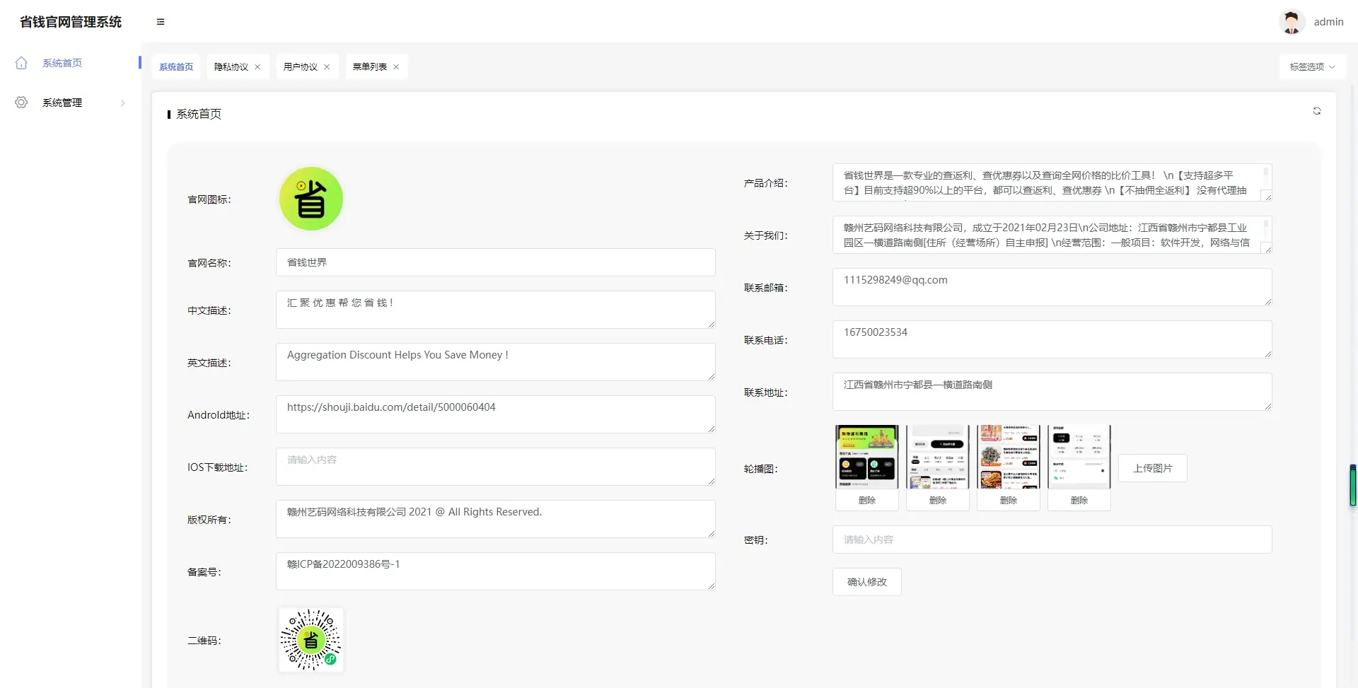
Task: Click the empty IOS下载地址 field
Action: click(496, 467)
